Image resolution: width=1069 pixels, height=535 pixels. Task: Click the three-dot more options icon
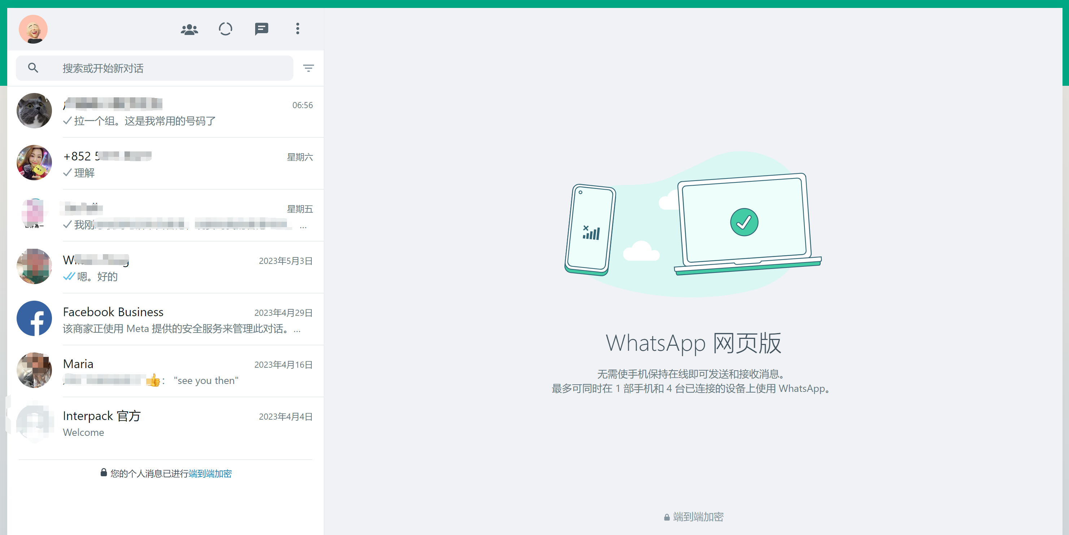click(x=297, y=29)
